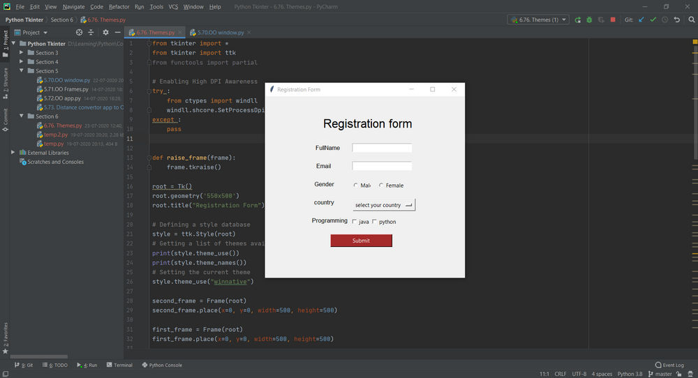The image size is (698, 378).
Task: Collapse the Section 6 folder
Action: click(x=22, y=116)
